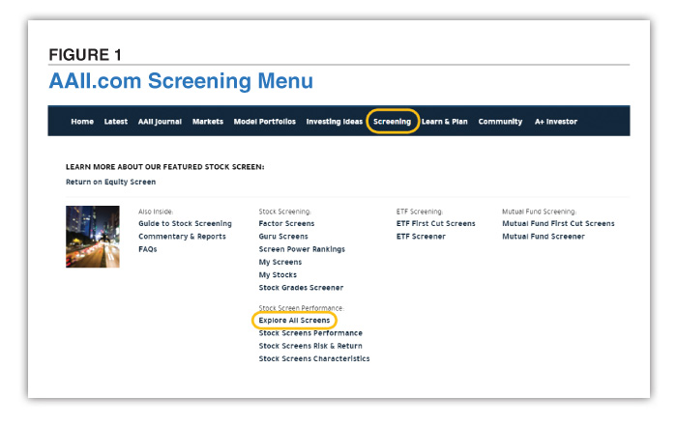Click the 'Mutual Fund Screening:' heading
The image size is (677, 425).
click(540, 212)
